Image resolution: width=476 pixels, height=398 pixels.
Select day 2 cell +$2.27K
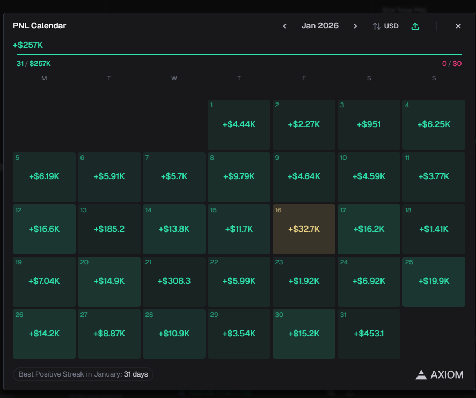(x=304, y=124)
